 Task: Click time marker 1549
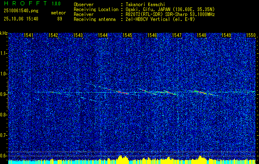tap(226, 35)
